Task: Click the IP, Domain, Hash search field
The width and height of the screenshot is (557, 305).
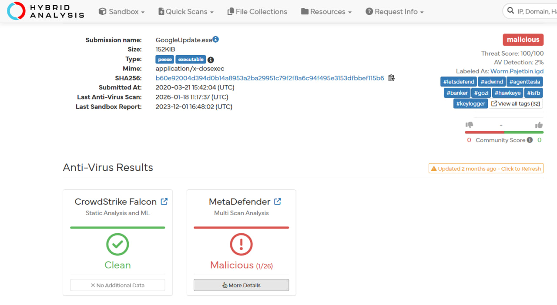Action: (535, 12)
